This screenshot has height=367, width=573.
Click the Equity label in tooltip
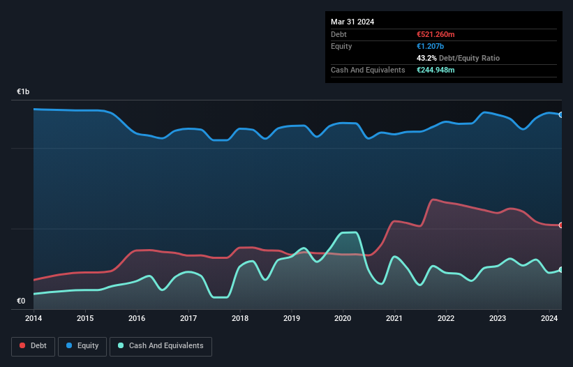click(x=341, y=46)
